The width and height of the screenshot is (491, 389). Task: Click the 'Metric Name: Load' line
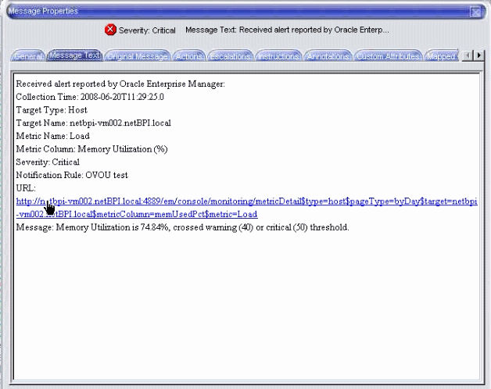tap(53, 136)
